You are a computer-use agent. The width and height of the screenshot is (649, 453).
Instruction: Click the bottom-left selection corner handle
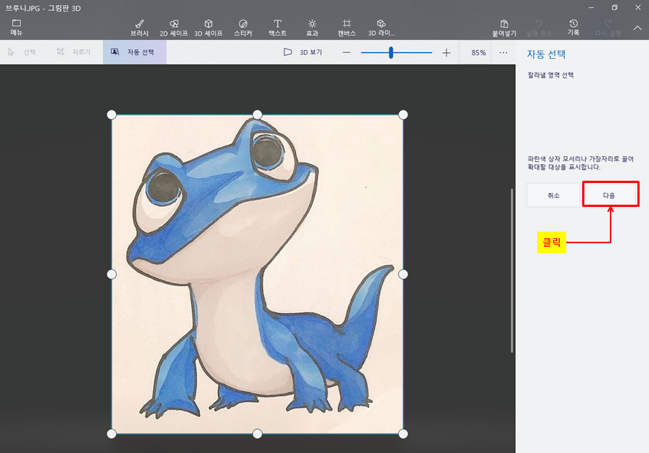111,433
